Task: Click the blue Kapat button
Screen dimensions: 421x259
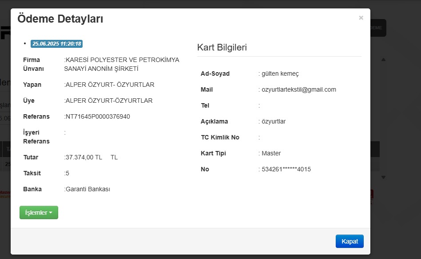Action: (350, 241)
